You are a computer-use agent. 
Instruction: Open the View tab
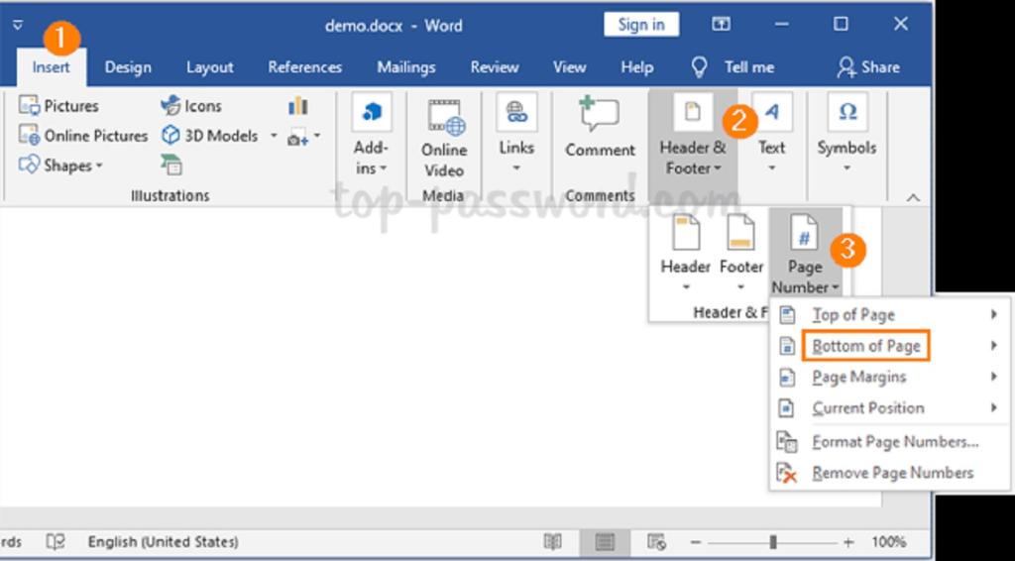(570, 67)
